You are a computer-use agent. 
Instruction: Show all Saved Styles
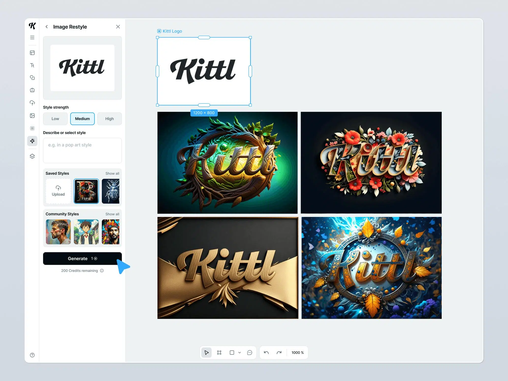pos(112,173)
